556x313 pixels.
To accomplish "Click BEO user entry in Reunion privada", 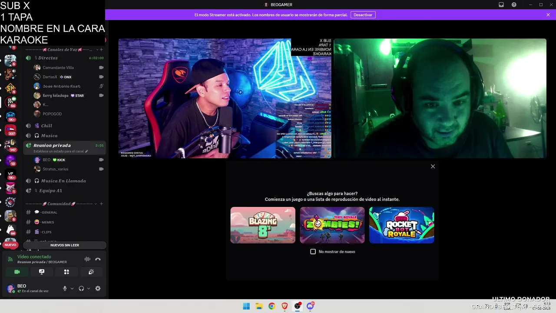I will 69,160.
